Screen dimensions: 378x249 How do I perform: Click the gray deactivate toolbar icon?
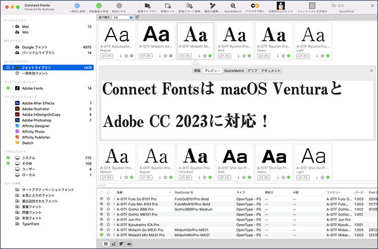pos(119,6)
